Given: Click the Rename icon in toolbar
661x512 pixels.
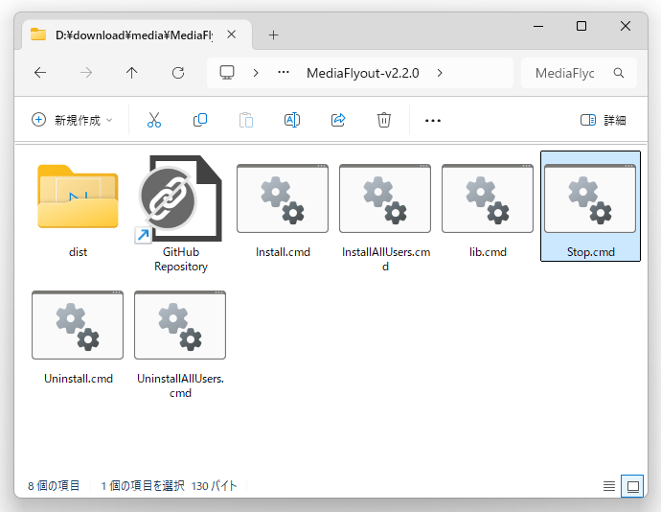Looking at the screenshot, I should [x=292, y=120].
